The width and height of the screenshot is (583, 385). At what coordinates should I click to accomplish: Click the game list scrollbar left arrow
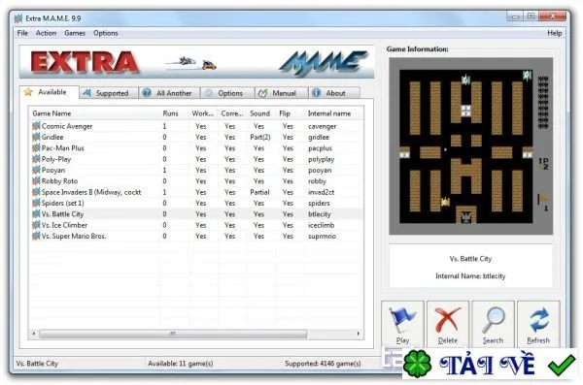pyautogui.click(x=33, y=334)
